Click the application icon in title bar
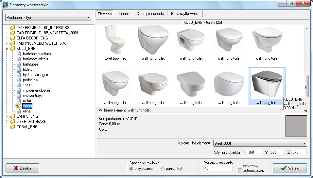This screenshot has width=313, height=178. [x=5, y=5]
